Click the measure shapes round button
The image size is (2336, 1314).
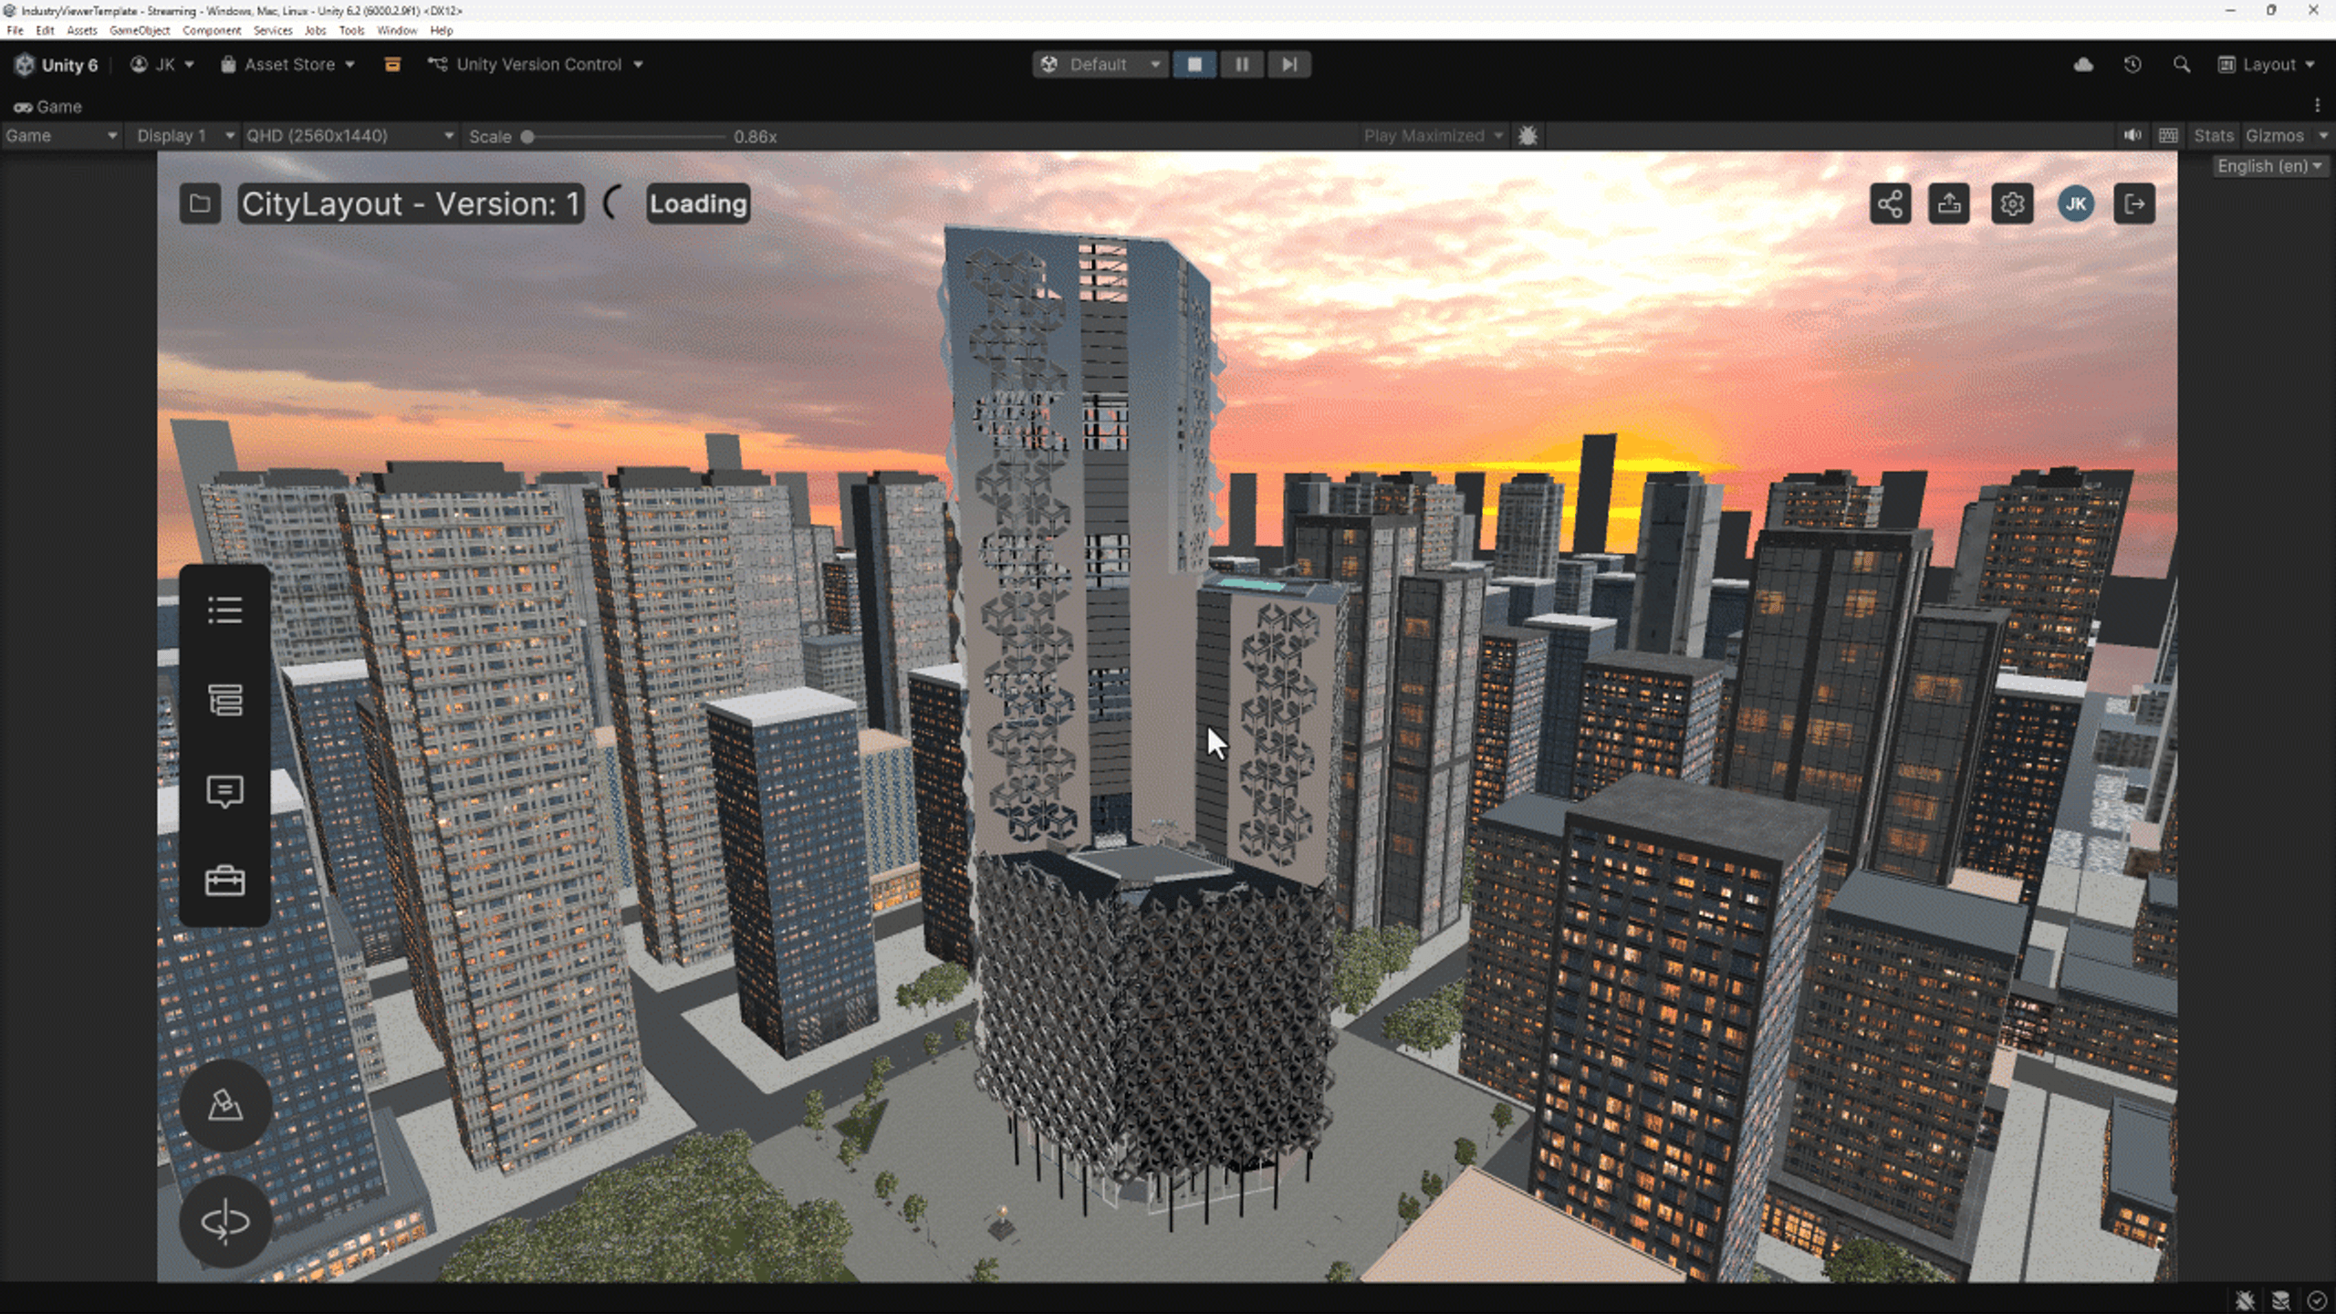coord(224,1105)
